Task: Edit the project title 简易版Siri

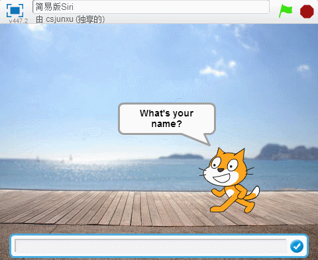Action: [x=151, y=7]
